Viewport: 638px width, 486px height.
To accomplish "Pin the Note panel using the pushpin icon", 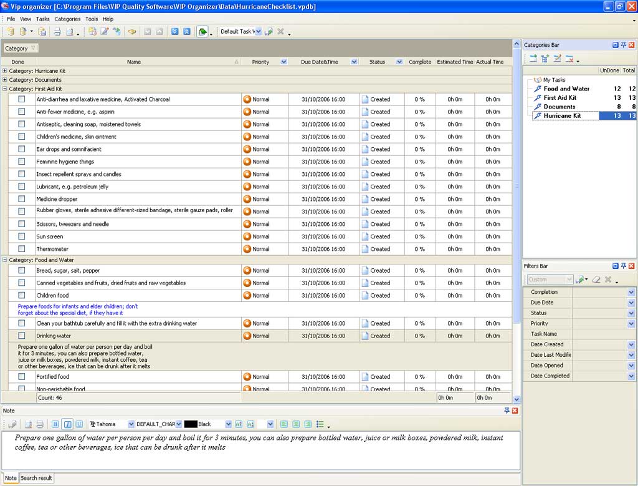I will (507, 411).
